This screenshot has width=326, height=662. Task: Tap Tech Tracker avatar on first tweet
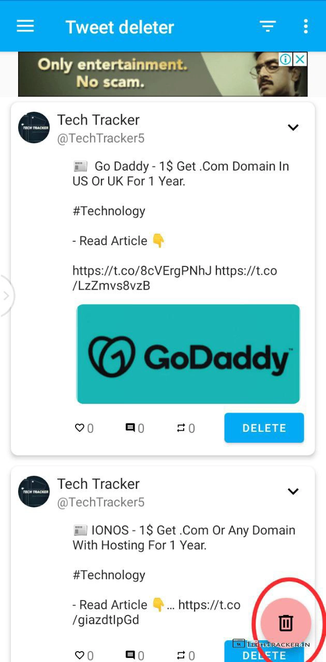pos(34,127)
